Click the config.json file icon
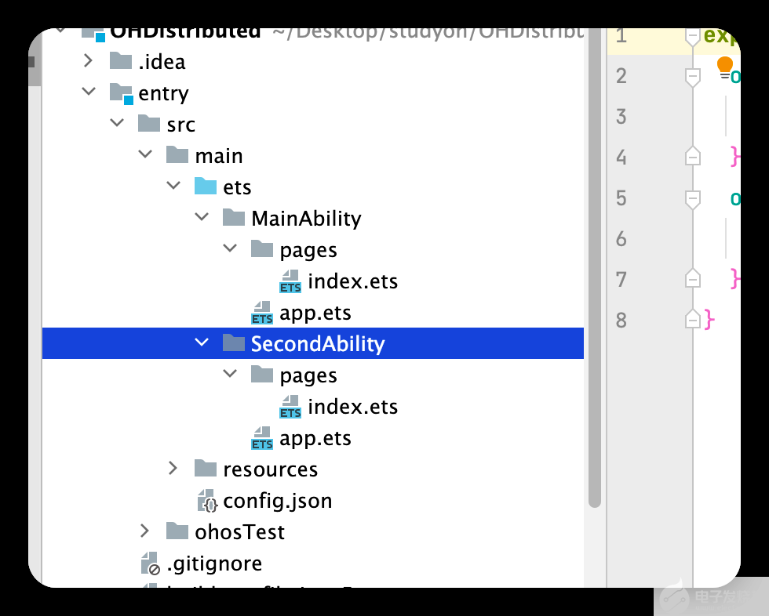This screenshot has height=616, width=769. [207, 501]
